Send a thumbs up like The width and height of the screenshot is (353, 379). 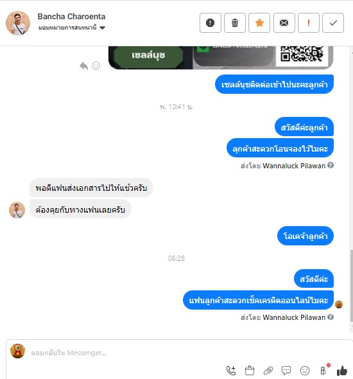[342, 371]
